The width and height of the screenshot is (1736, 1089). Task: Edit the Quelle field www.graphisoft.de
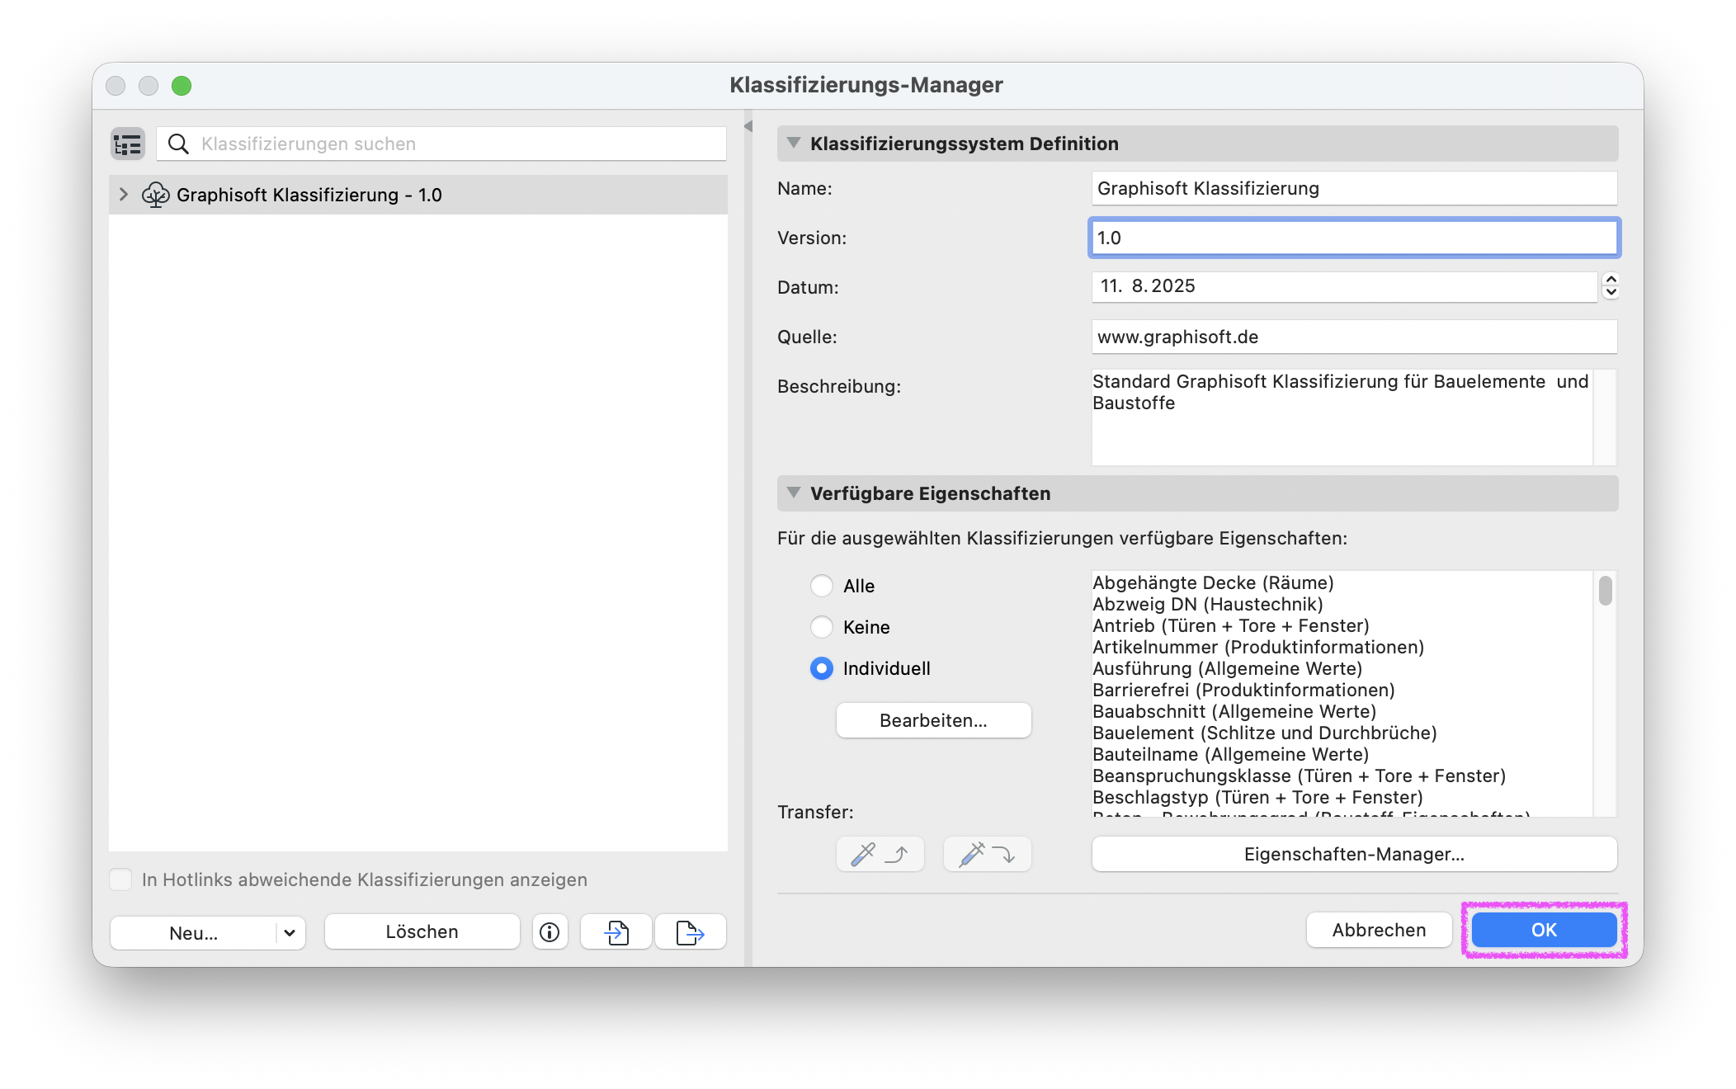point(1354,337)
